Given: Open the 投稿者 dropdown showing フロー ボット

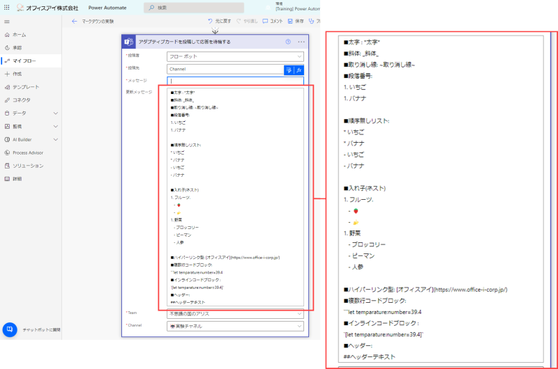Looking at the screenshot, I should (235, 56).
